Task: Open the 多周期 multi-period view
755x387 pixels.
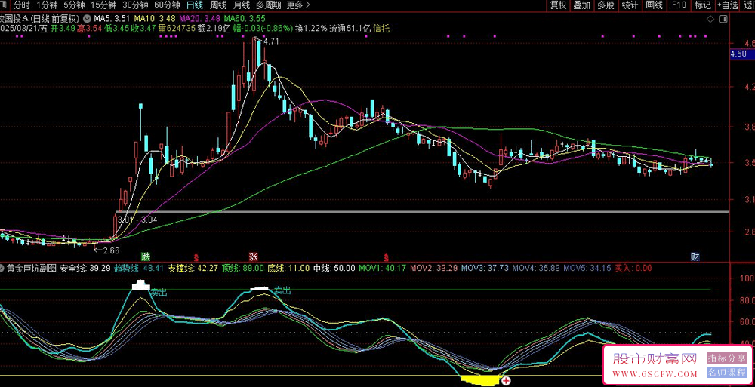Action: [268, 5]
